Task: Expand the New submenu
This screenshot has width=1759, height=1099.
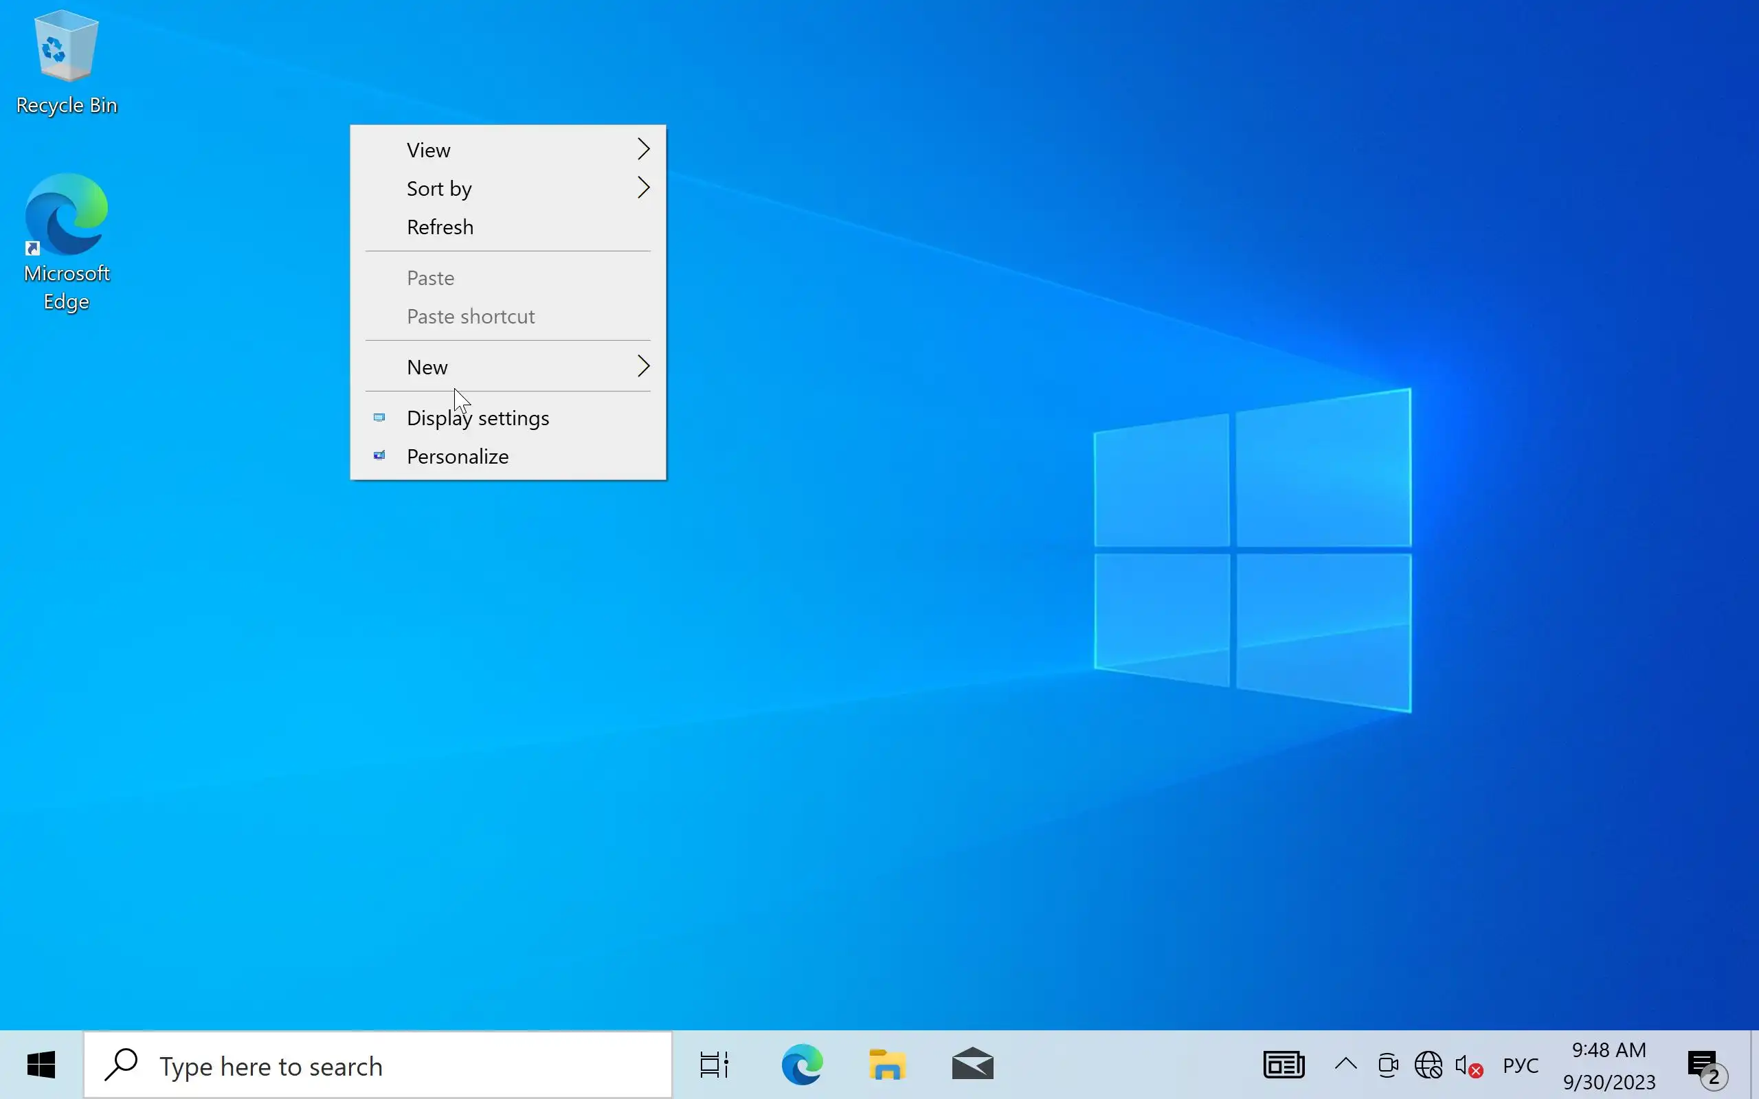Action: (507, 367)
